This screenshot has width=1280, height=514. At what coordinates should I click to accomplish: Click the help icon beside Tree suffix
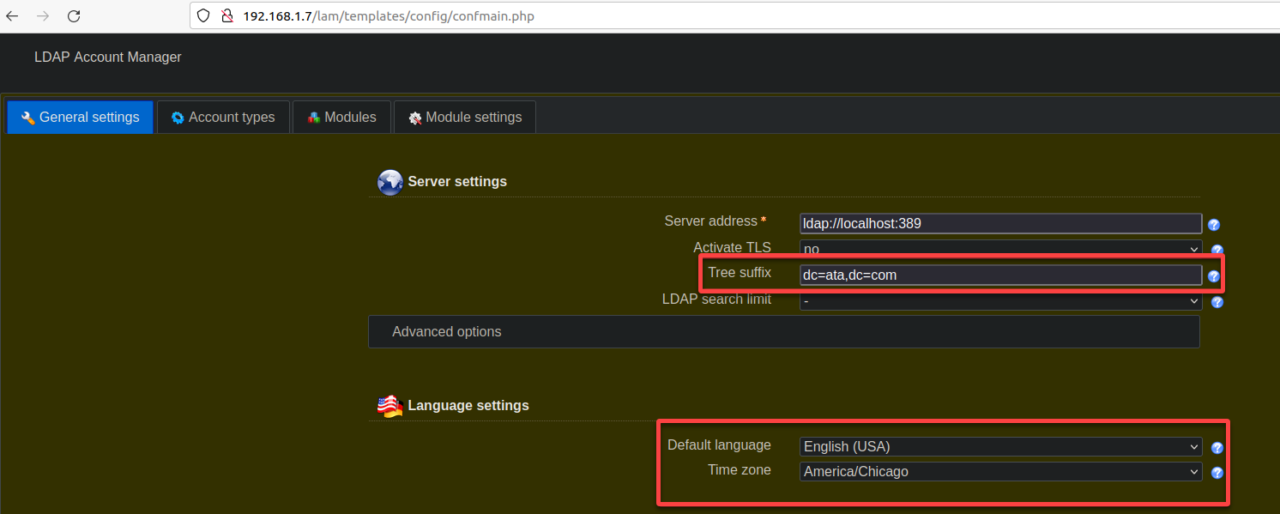(1214, 276)
